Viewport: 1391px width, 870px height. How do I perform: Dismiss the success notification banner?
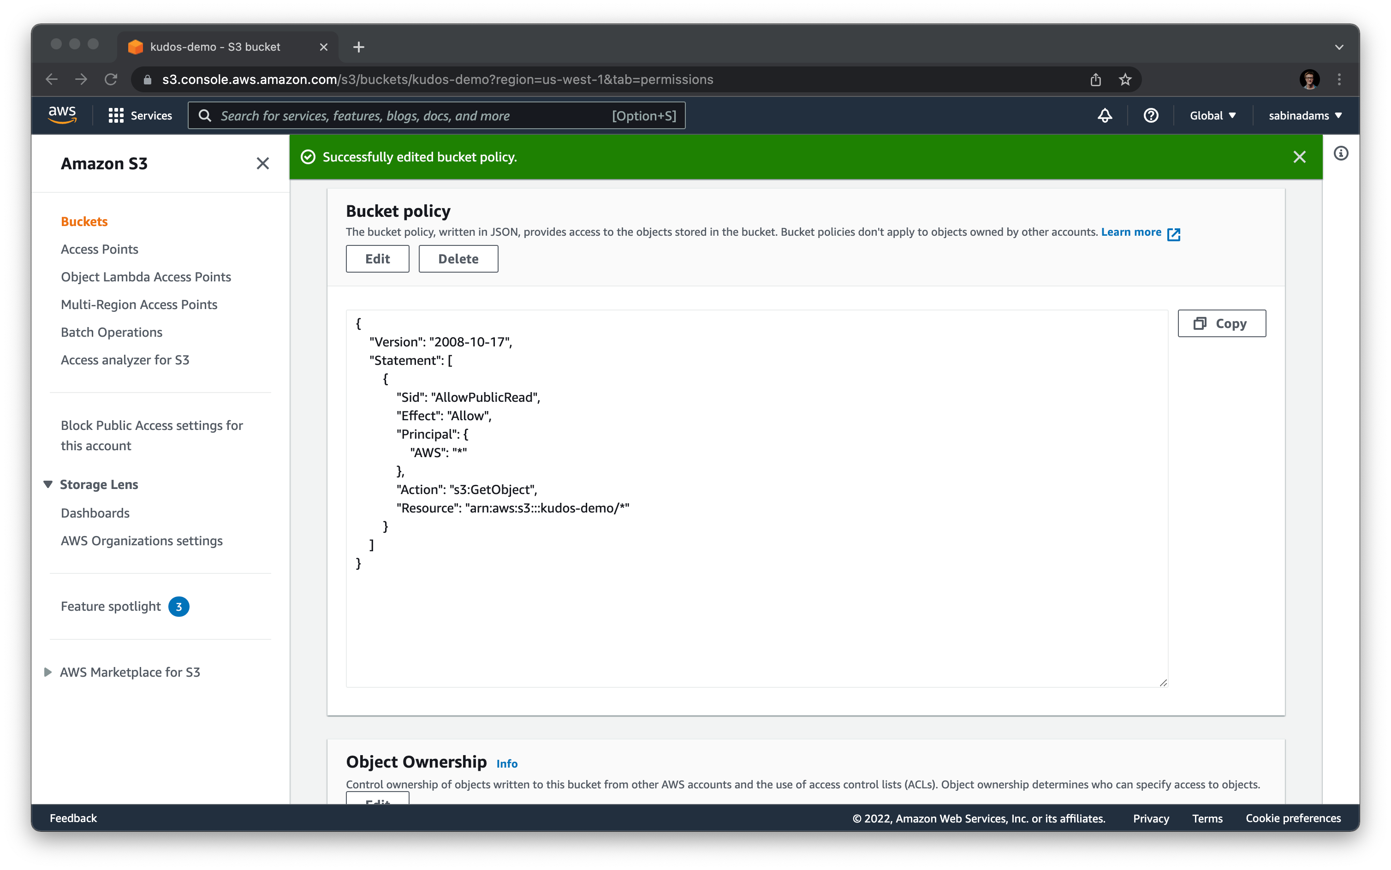pyautogui.click(x=1299, y=157)
